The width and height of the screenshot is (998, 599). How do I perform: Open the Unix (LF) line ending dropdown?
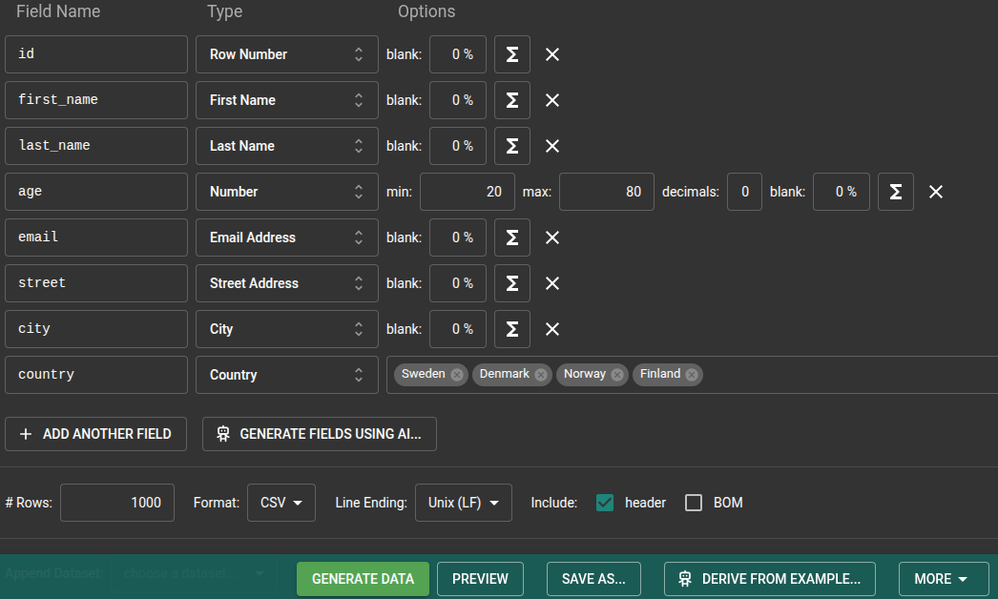pyautogui.click(x=464, y=503)
